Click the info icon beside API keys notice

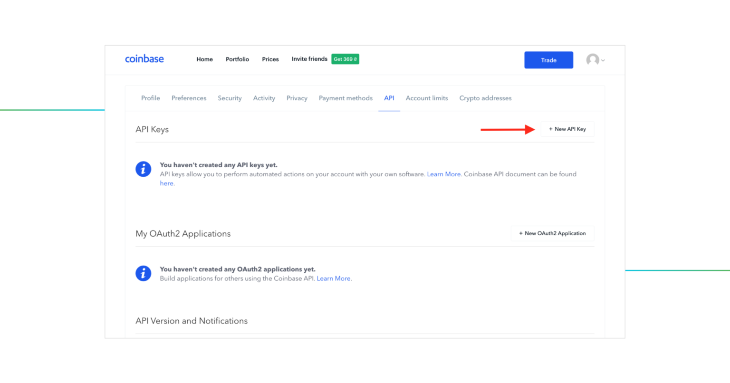coord(143,169)
